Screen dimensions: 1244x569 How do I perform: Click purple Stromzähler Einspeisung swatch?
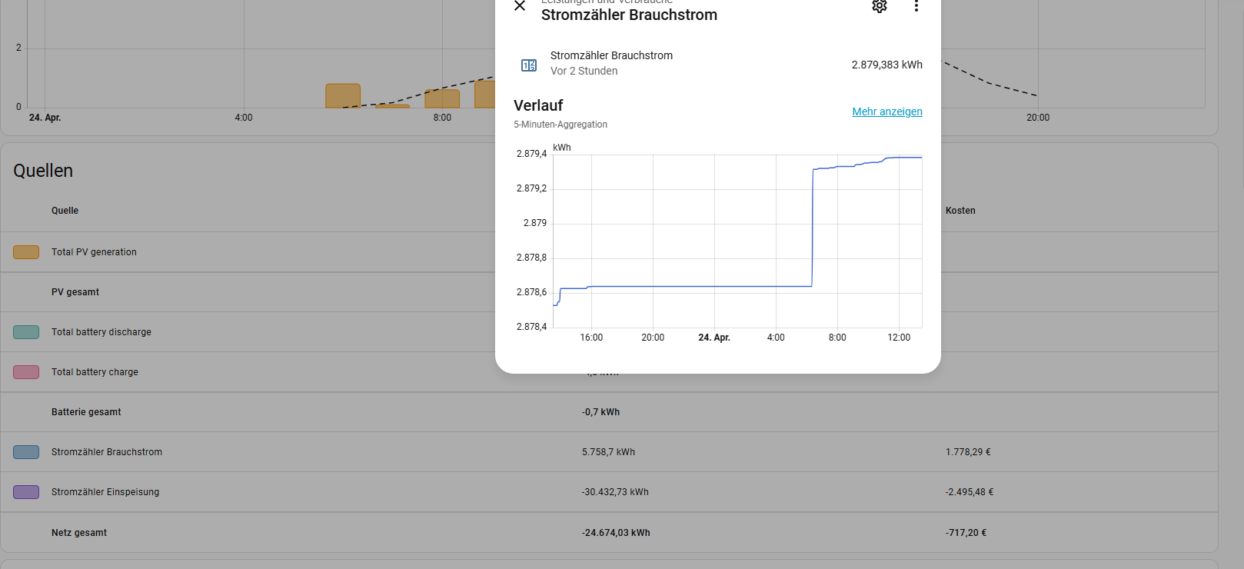[x=26, y=492]
